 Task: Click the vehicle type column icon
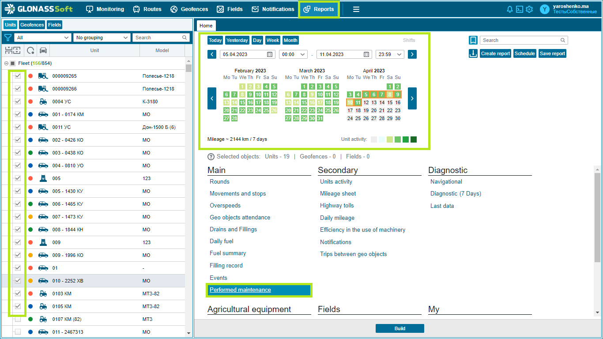pyautogui.click(x=43, y=50)
